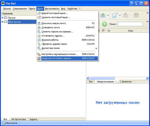Screen dimensions: 150x126
Task: Click the flag column header icon
Action: click(103, 31)
